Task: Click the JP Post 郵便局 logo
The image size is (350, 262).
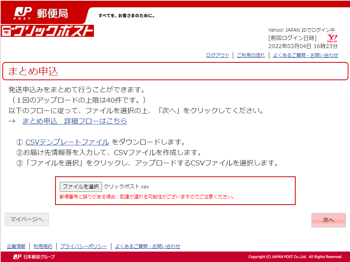Action: click(x=41, y=14)
